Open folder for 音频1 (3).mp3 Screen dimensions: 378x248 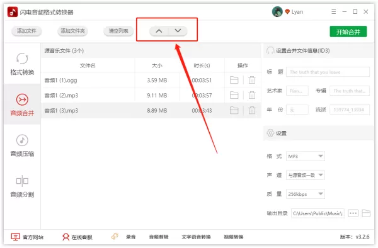pyautogui.click(x=234, y=110)
